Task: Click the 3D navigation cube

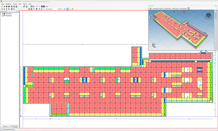Action: (x=209, y=15)
